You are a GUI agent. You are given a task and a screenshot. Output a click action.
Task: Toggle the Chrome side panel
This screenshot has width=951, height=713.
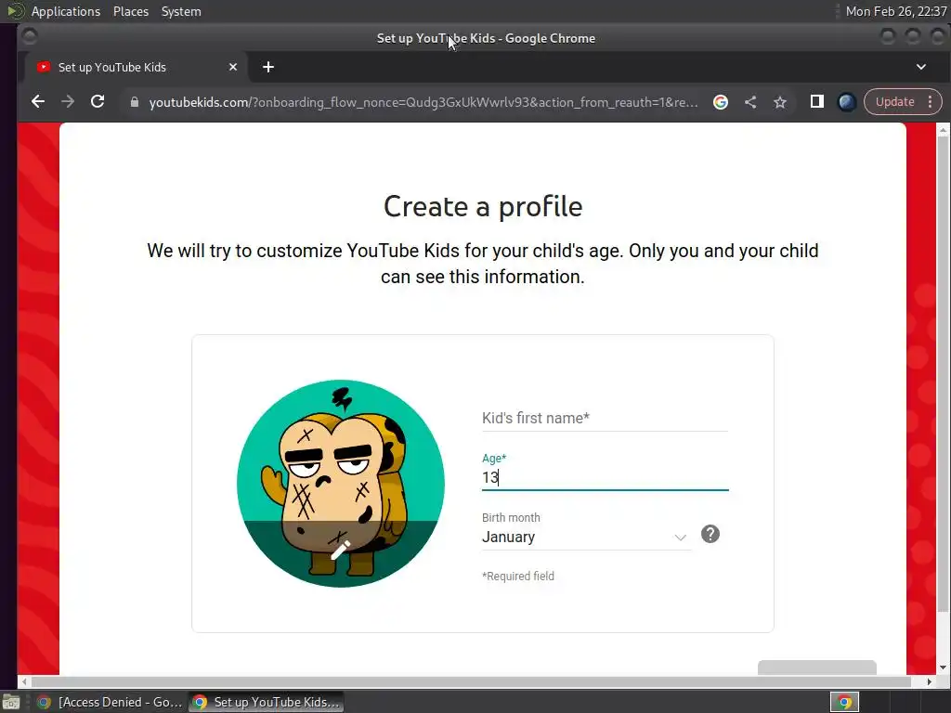(817, 102)
